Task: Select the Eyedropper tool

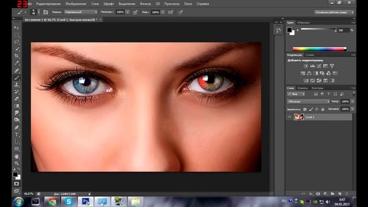Action: pos(17,63)
